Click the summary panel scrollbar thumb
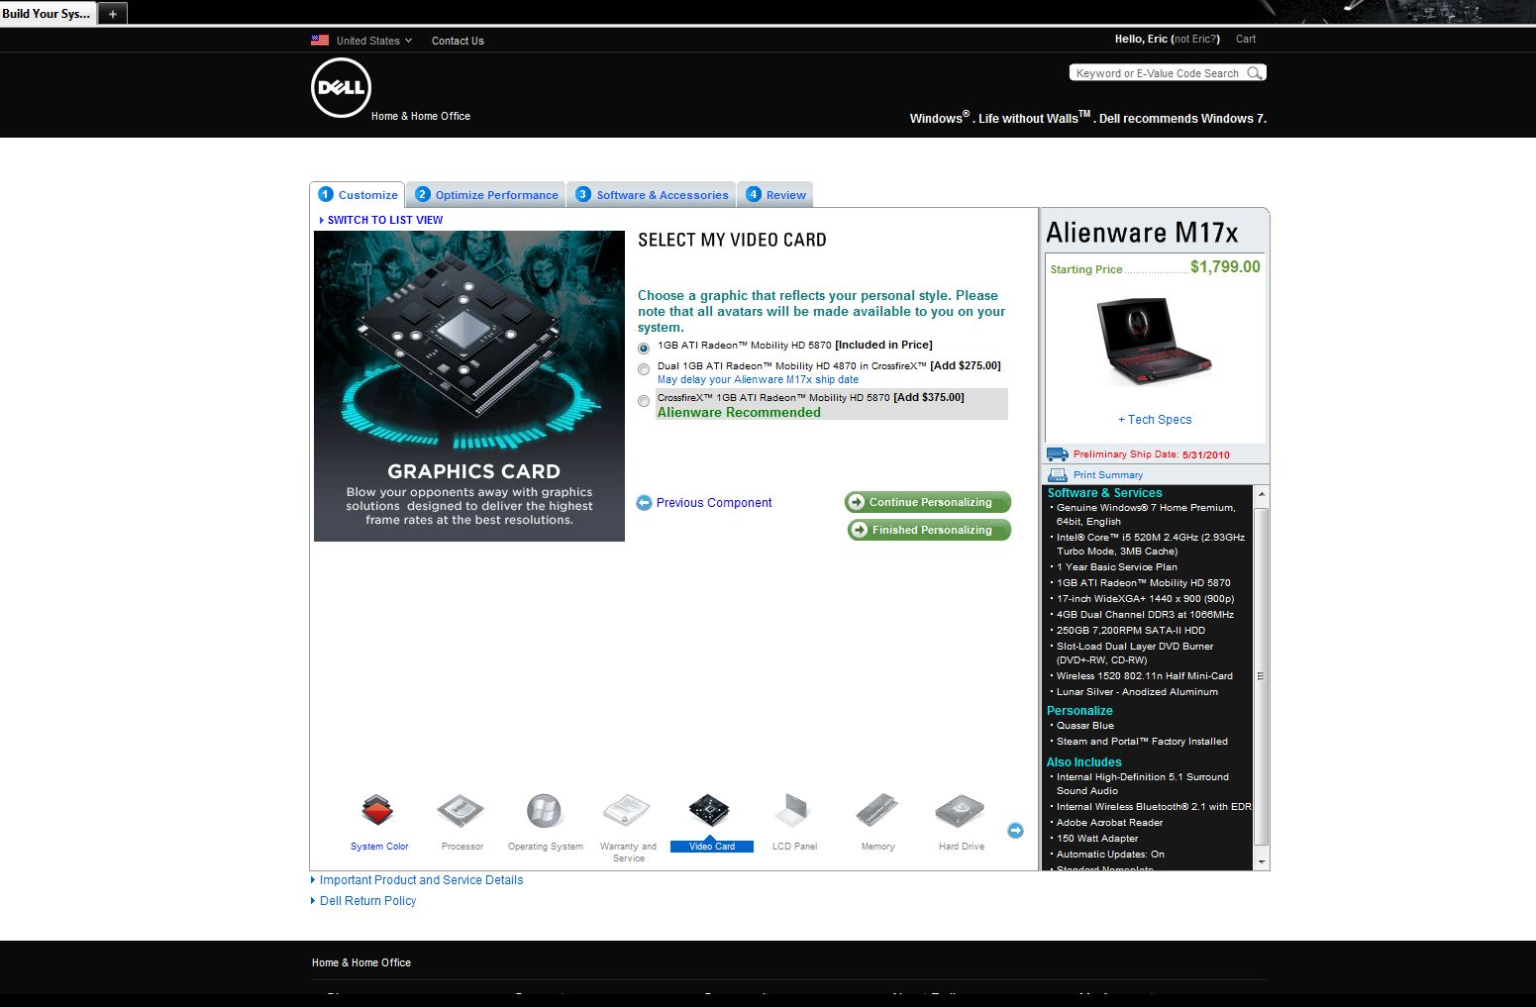 1262,676
